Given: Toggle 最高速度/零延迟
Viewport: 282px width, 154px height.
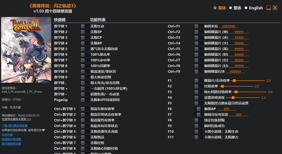Looking at the screenshot, I should click(x=85, y=72).
